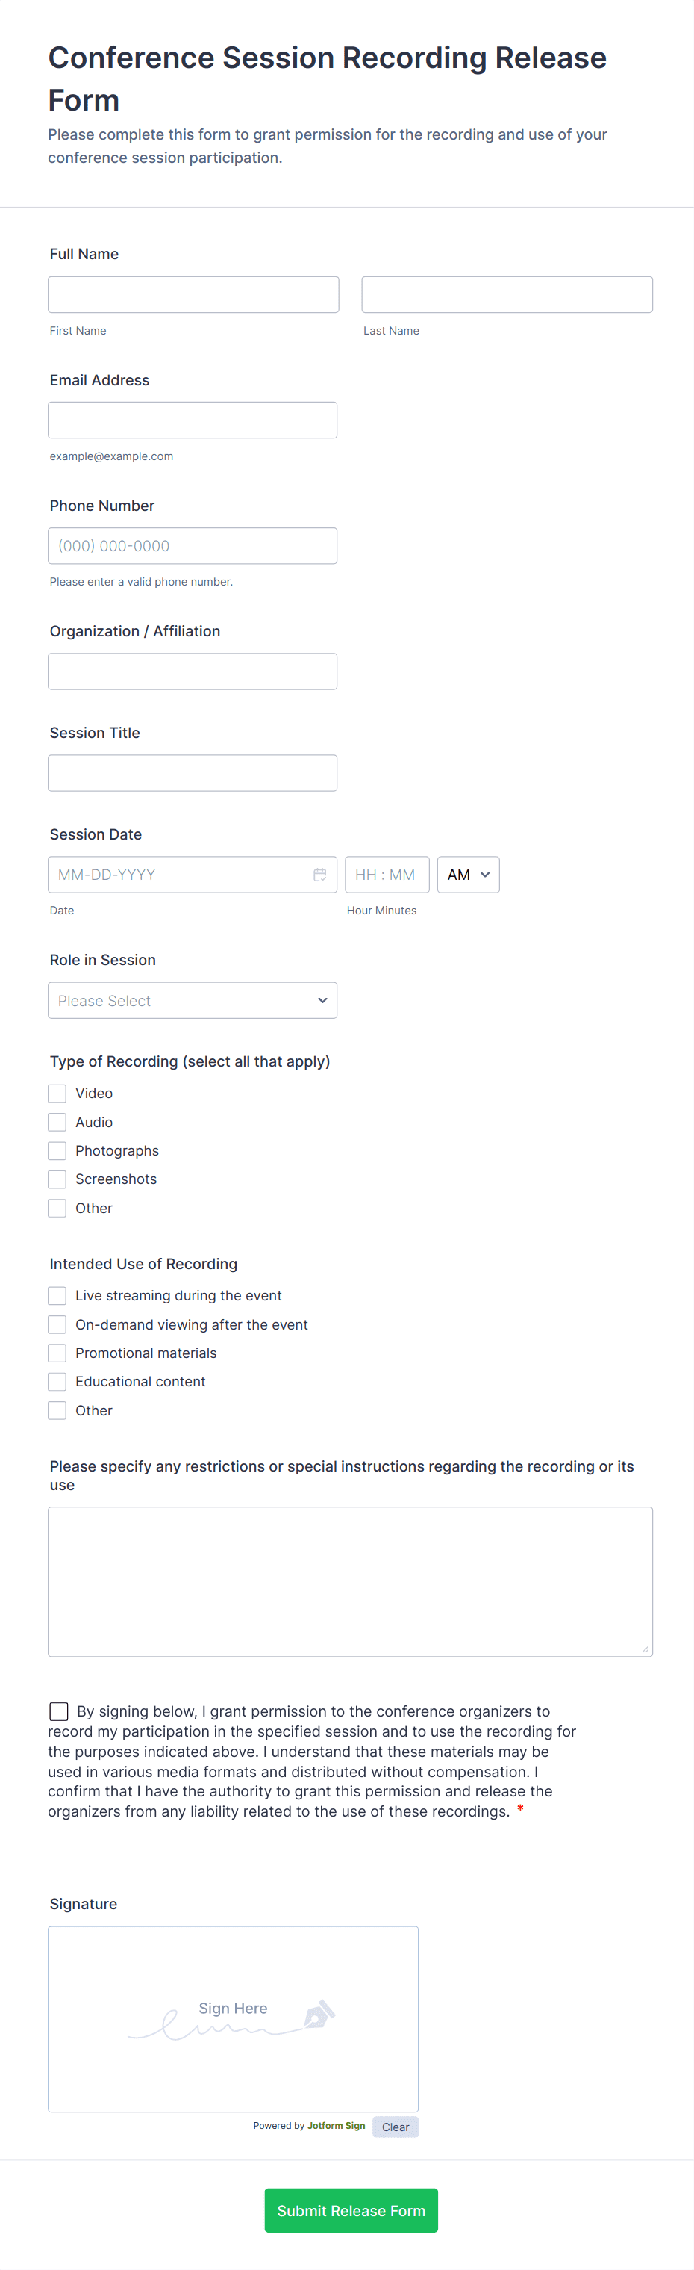The height and width of the screenshot is (2270, 694).
Task: Click the Phone Number input
Action: pyautogui.click(x=192, y=545)
